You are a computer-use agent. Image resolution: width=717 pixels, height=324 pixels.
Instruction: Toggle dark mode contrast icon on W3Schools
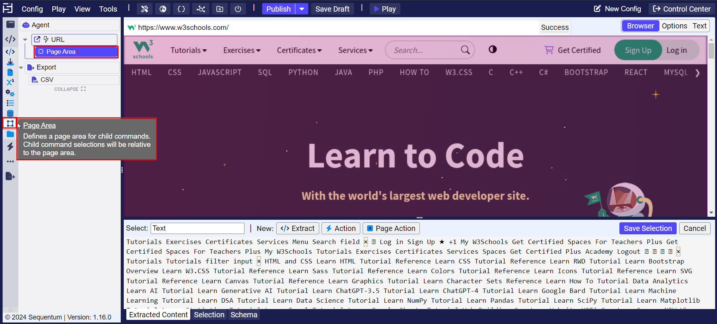[493, 49]
